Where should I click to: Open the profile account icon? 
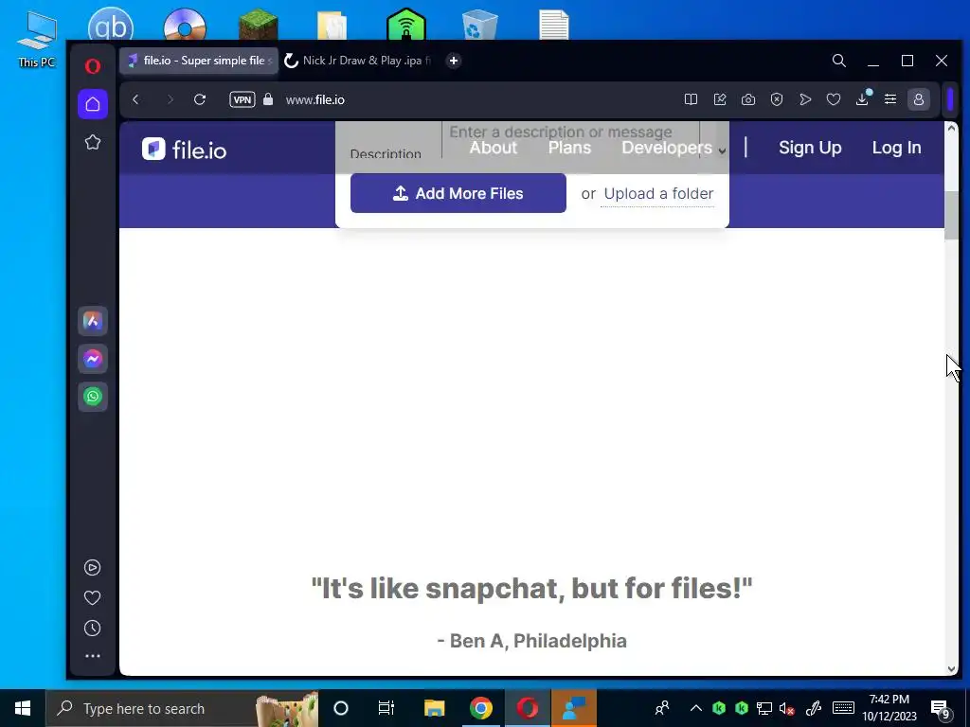click(x=919, y=99)
